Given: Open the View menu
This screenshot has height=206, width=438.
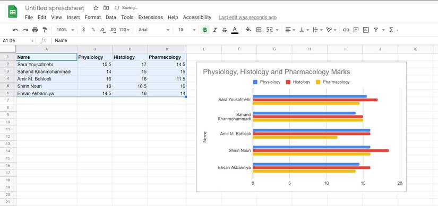Looking at the screenshot, I should pos(56,17).
